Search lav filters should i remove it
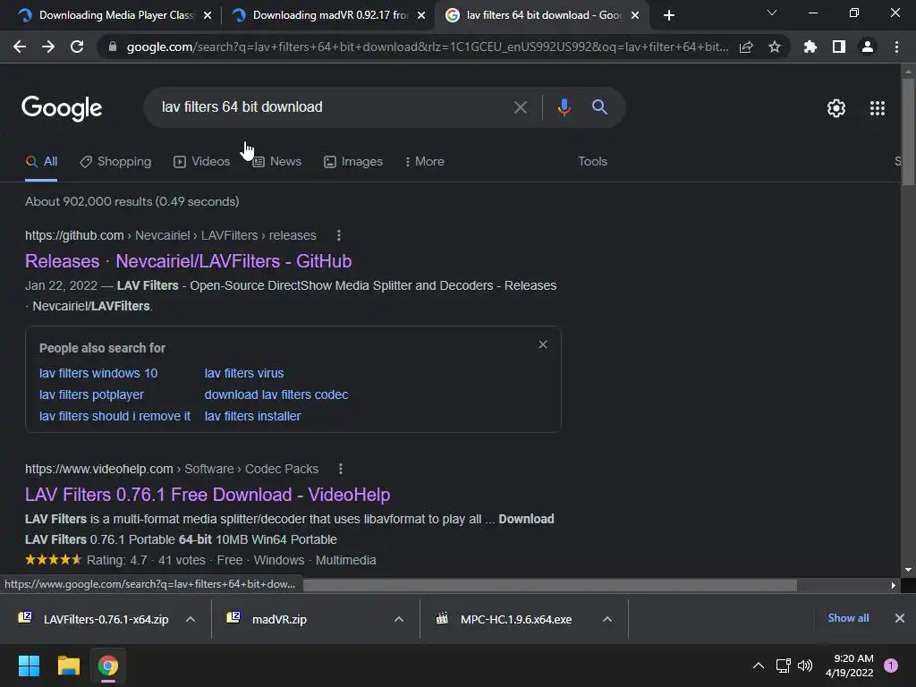 point(114,417)
